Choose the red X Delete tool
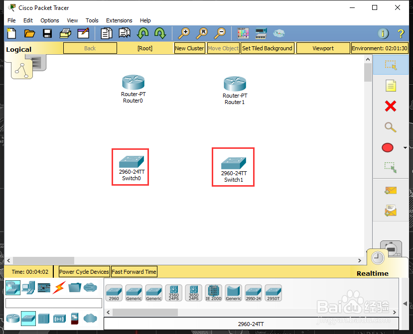This screenshot has width=413, height=334. [391, 107]
